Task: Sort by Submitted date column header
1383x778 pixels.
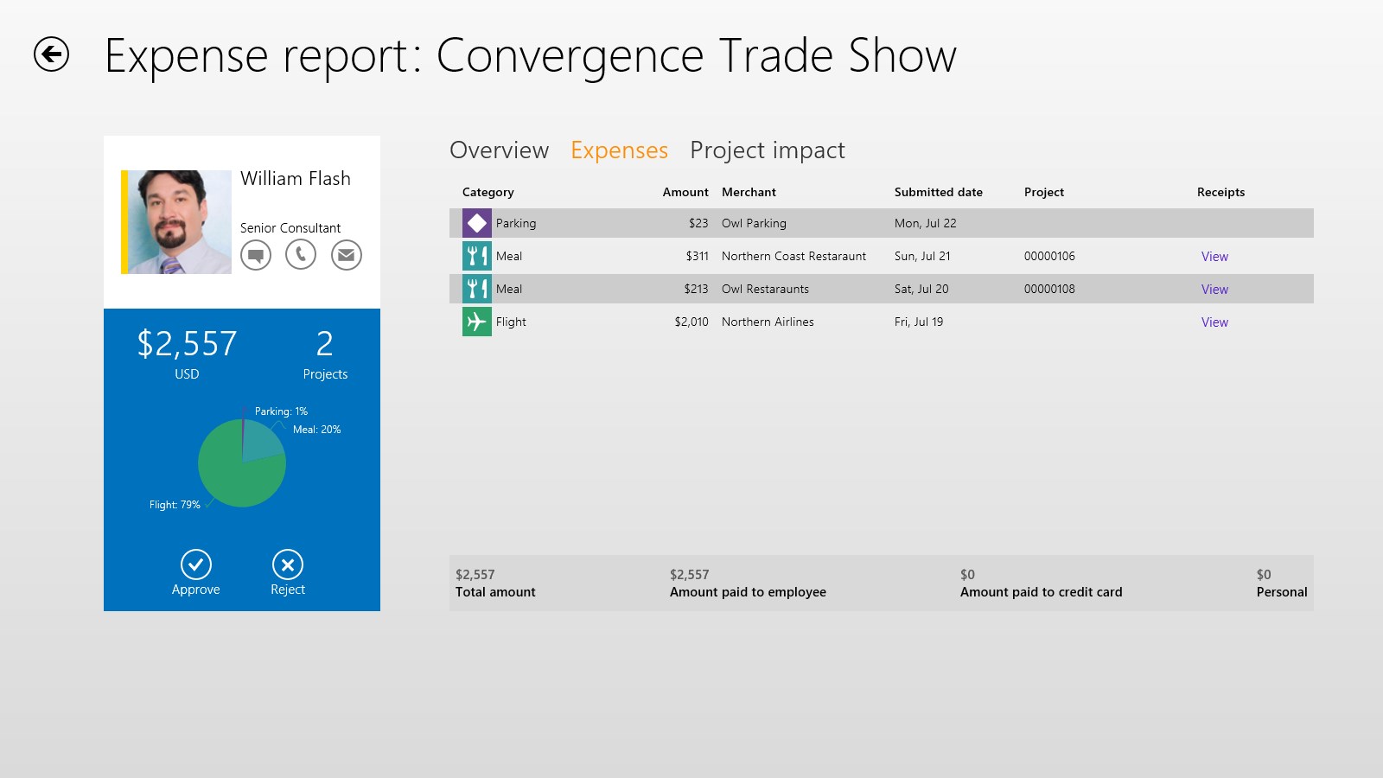Action: click(938, 192)
